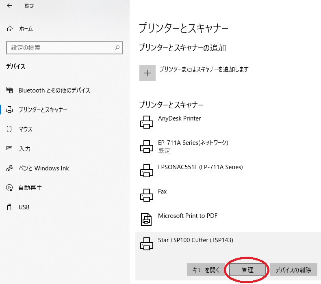321x284 pixels.
Task: Open the 入力 settings
Action: point(24,148)
